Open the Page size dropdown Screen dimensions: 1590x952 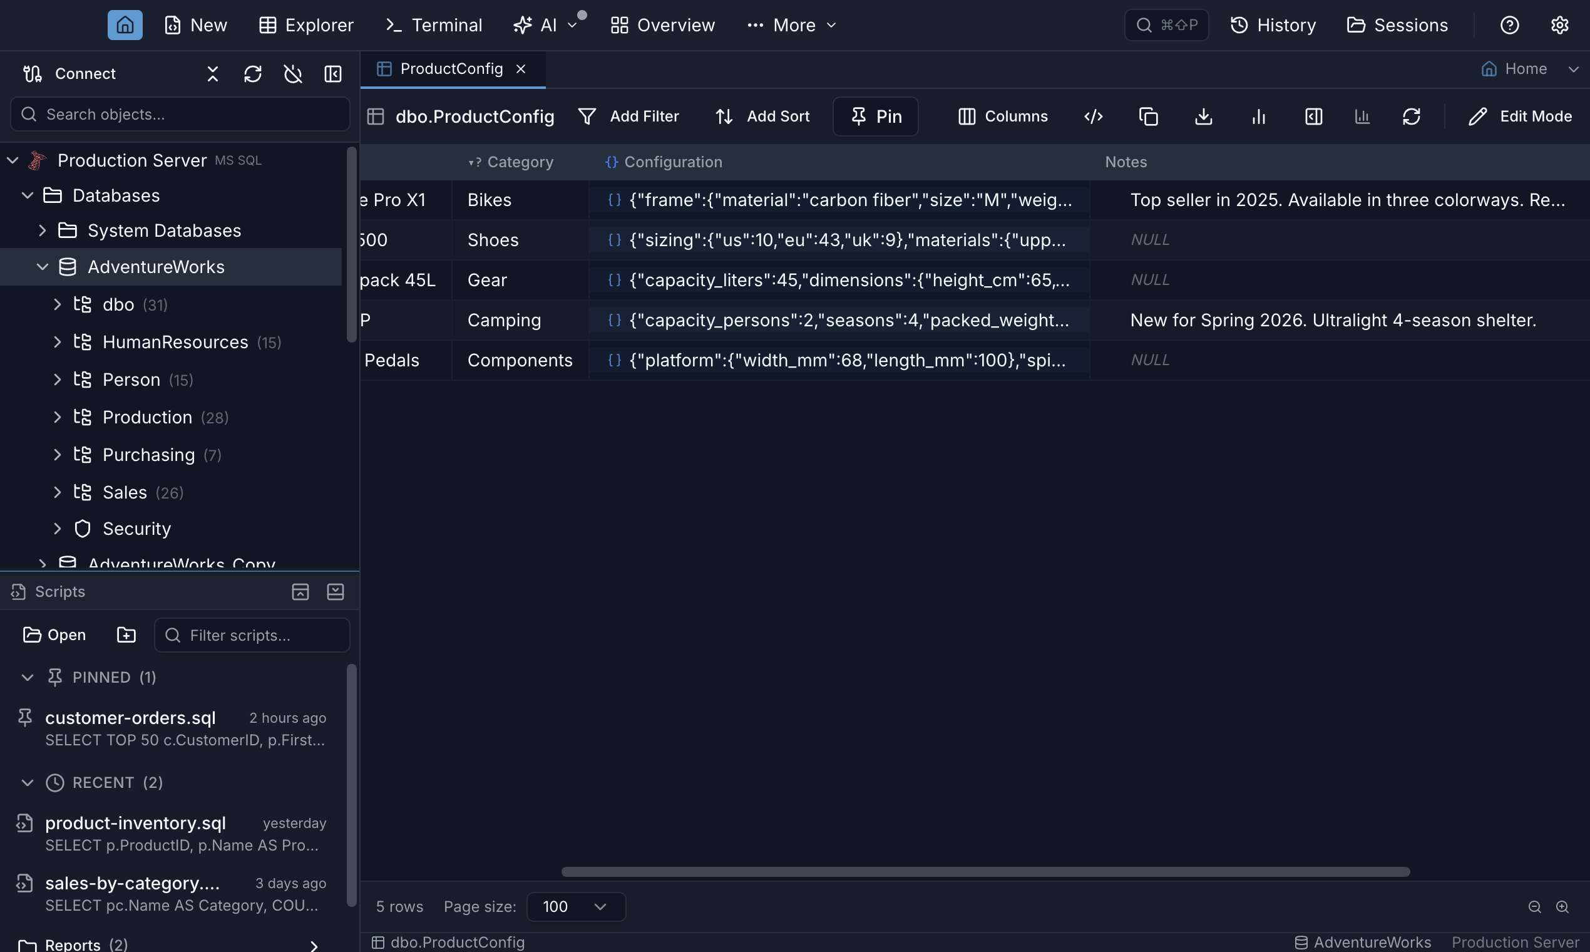(x=576, y=906)
